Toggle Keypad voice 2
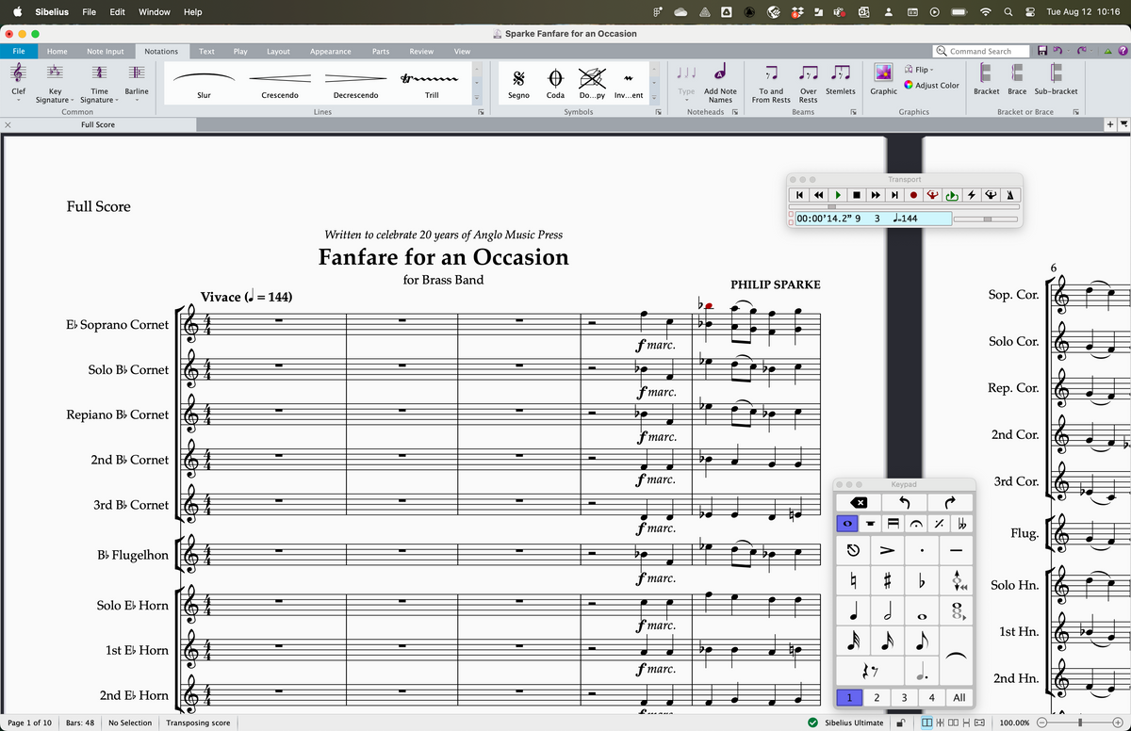Viewport: 1131px width, 731px height. tap(877, 697)
